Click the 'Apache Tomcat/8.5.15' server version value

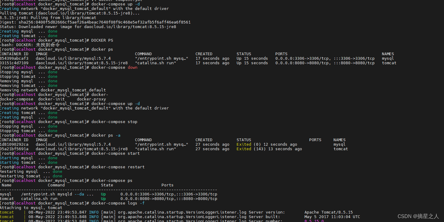[328, 212]
